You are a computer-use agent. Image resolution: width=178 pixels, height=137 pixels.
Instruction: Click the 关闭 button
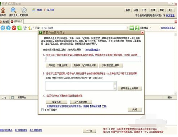pos(134,110)
